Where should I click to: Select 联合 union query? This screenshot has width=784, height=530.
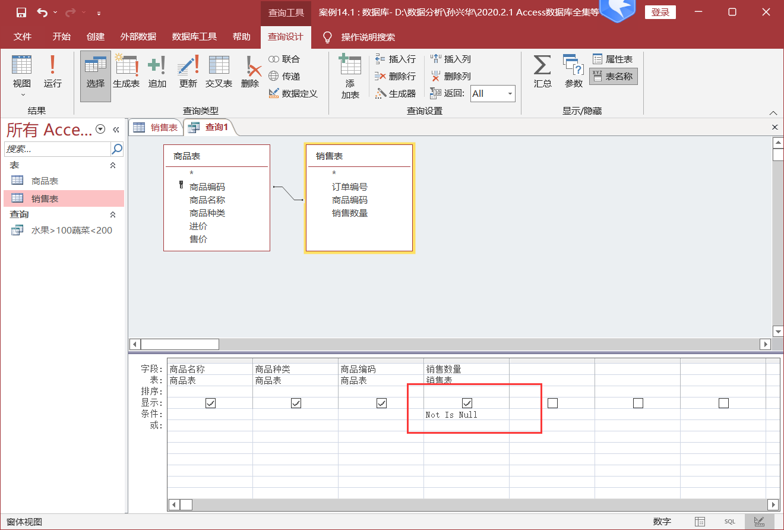coord(284,59)
